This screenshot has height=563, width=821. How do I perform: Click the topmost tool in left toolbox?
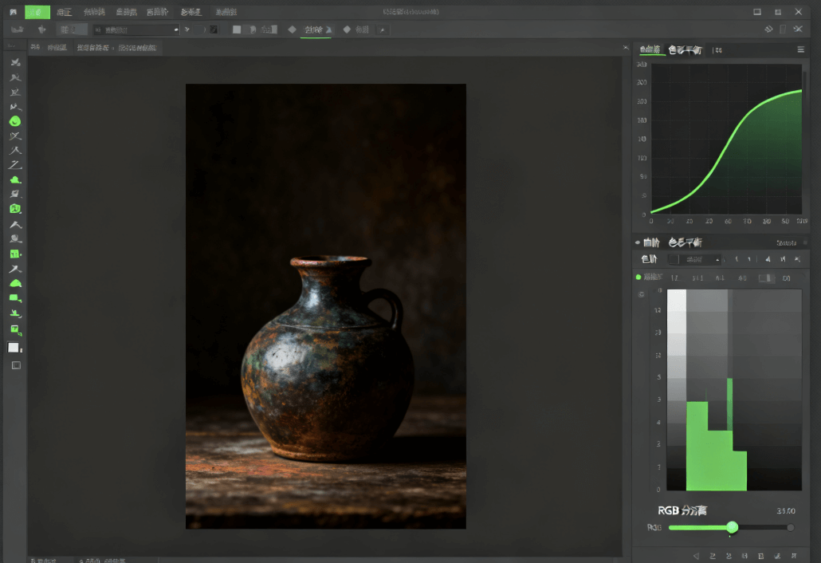14,62
